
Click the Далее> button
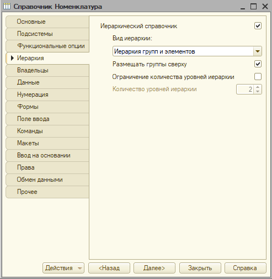pyautogui.click(x=154, y=268)
